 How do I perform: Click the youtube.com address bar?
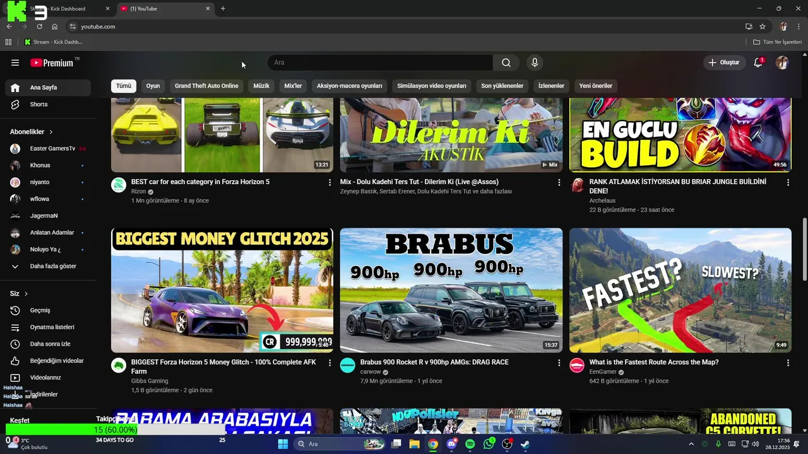coord(404,26)
